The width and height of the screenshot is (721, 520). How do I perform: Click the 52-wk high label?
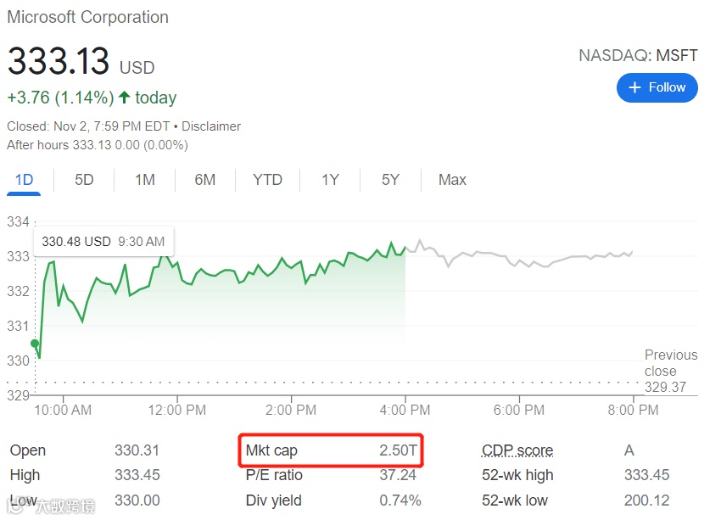point(517,475)
